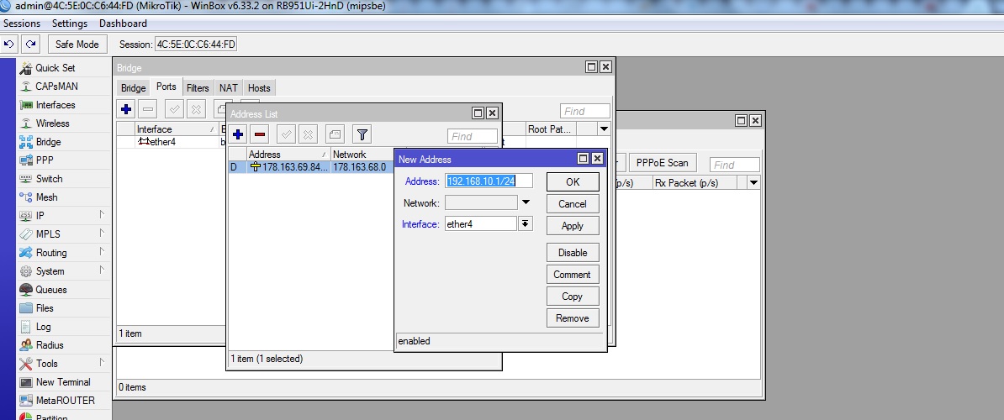Open the Interface dropdown list
The width and height of the screenshot is (1004, 420).
[526, 223]
